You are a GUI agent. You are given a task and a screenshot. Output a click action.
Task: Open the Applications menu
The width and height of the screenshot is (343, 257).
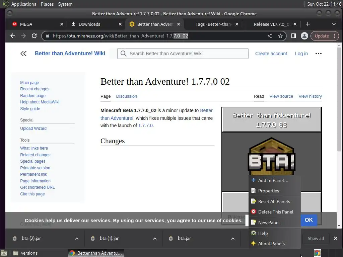coord(24,4)
